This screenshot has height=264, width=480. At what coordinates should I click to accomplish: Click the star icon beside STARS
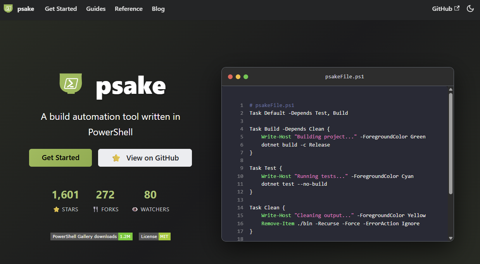56,209
